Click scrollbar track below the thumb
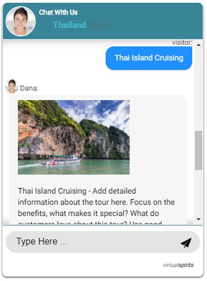The image size is (207, 281). 199,193
